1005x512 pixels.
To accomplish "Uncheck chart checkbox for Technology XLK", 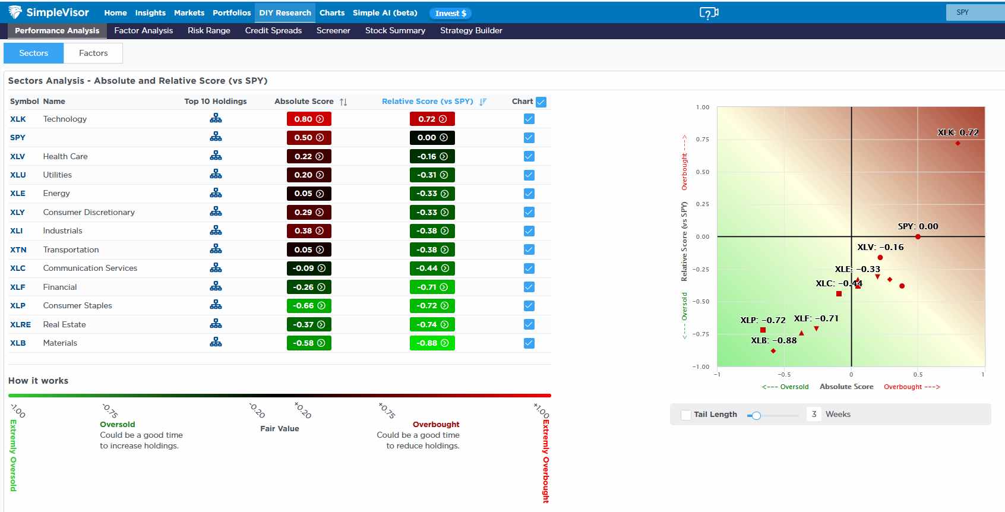I will pos(529,119).
